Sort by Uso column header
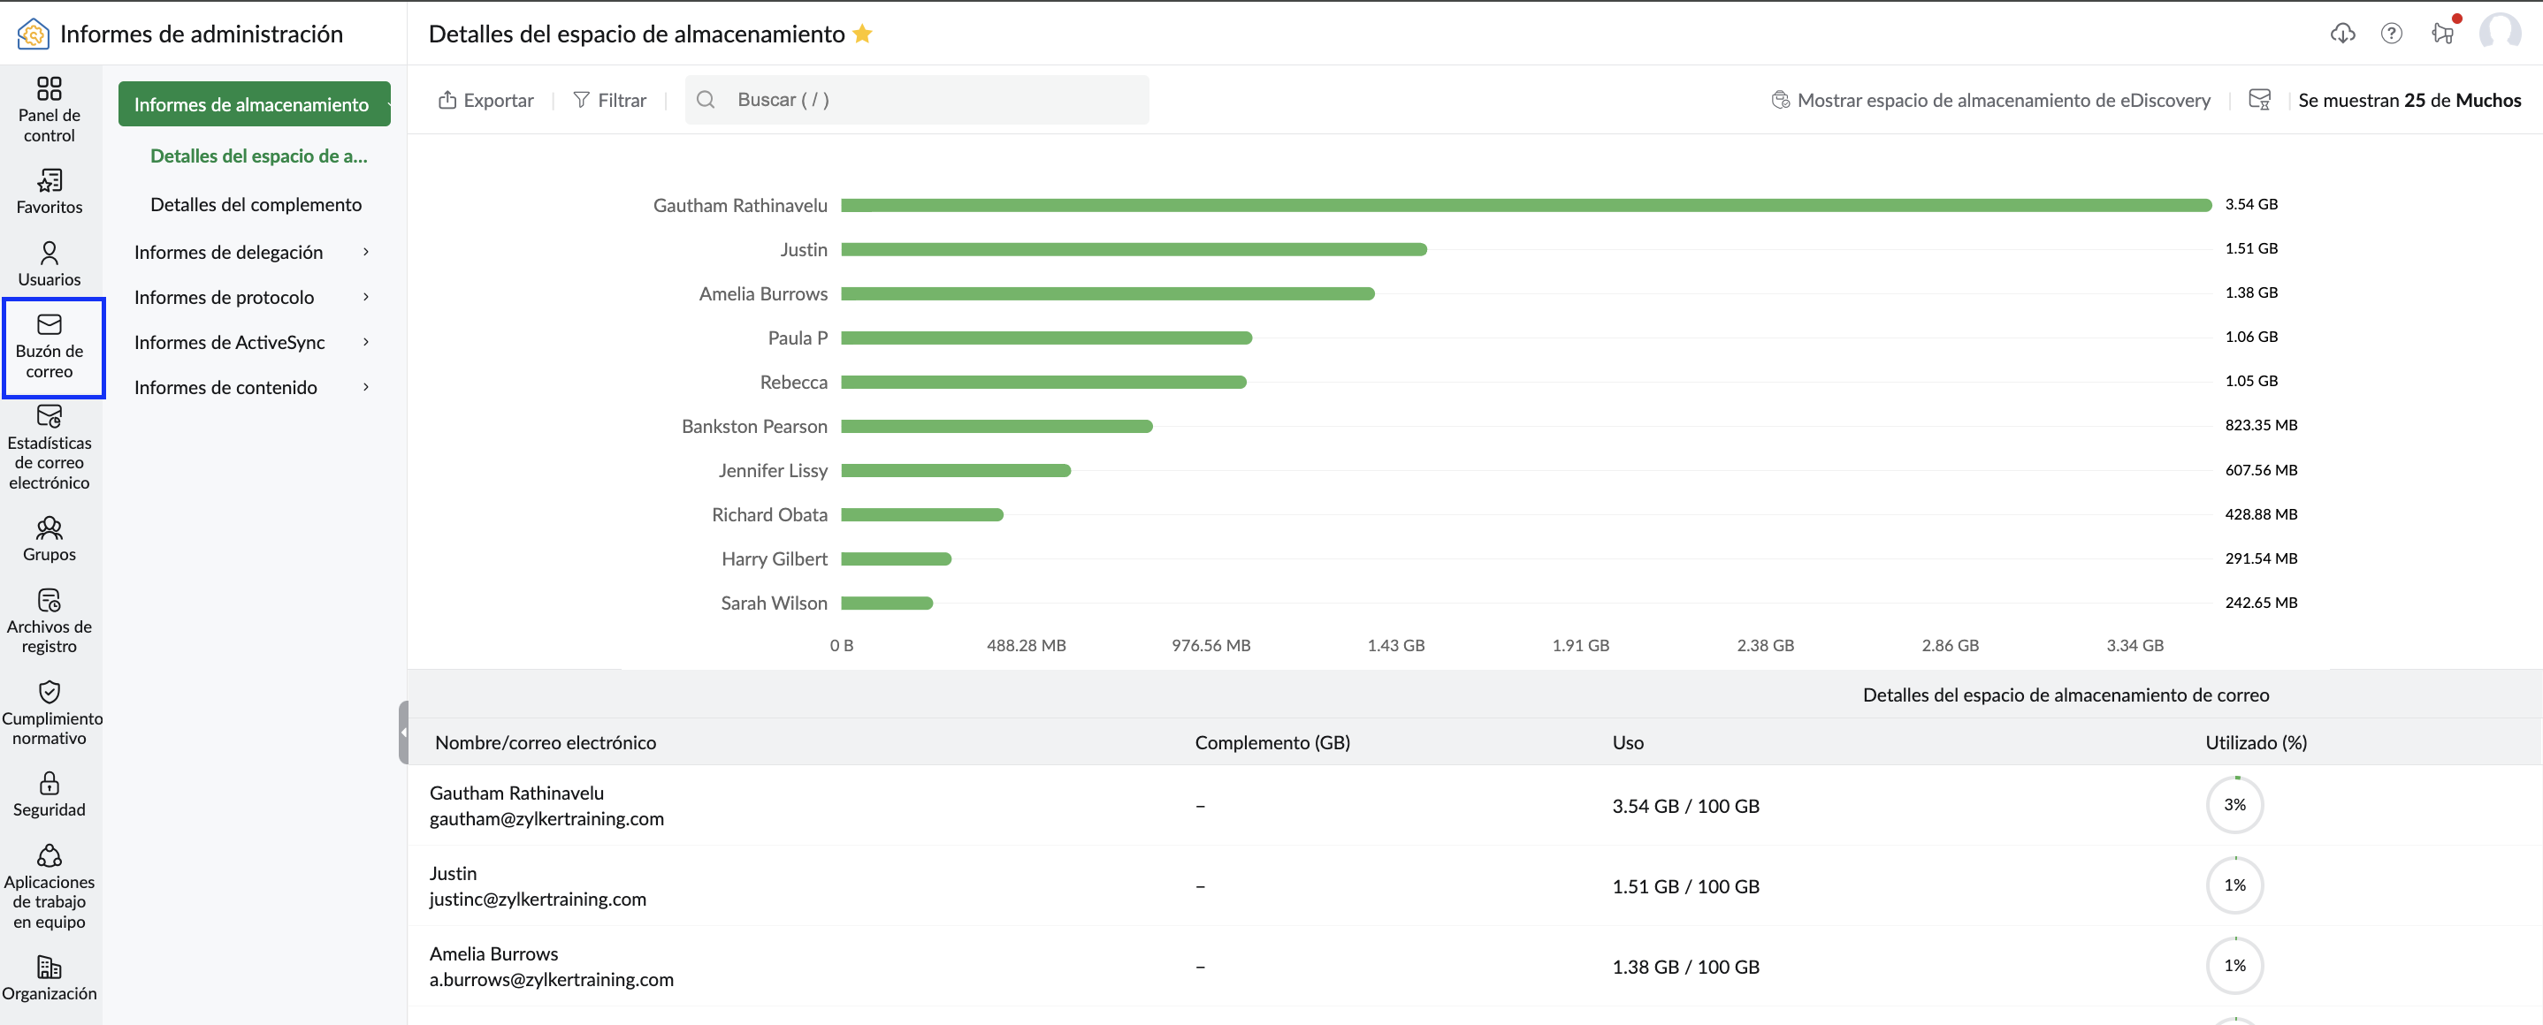The image size is (2543, 1025). pyautogui.click(x=1628, y=742)
